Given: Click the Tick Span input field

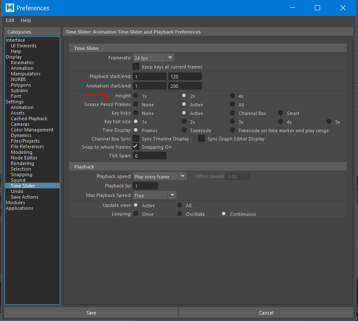Looking at the screenshot, I should click(149, 156).
